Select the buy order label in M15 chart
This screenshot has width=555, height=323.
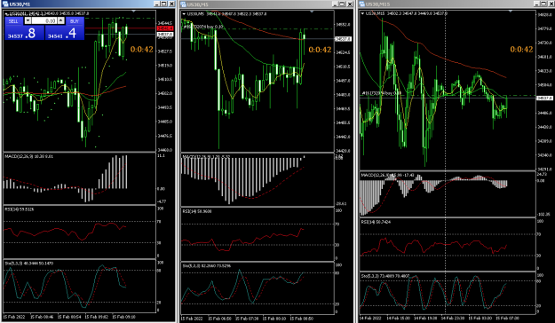[x=381, y=93]
